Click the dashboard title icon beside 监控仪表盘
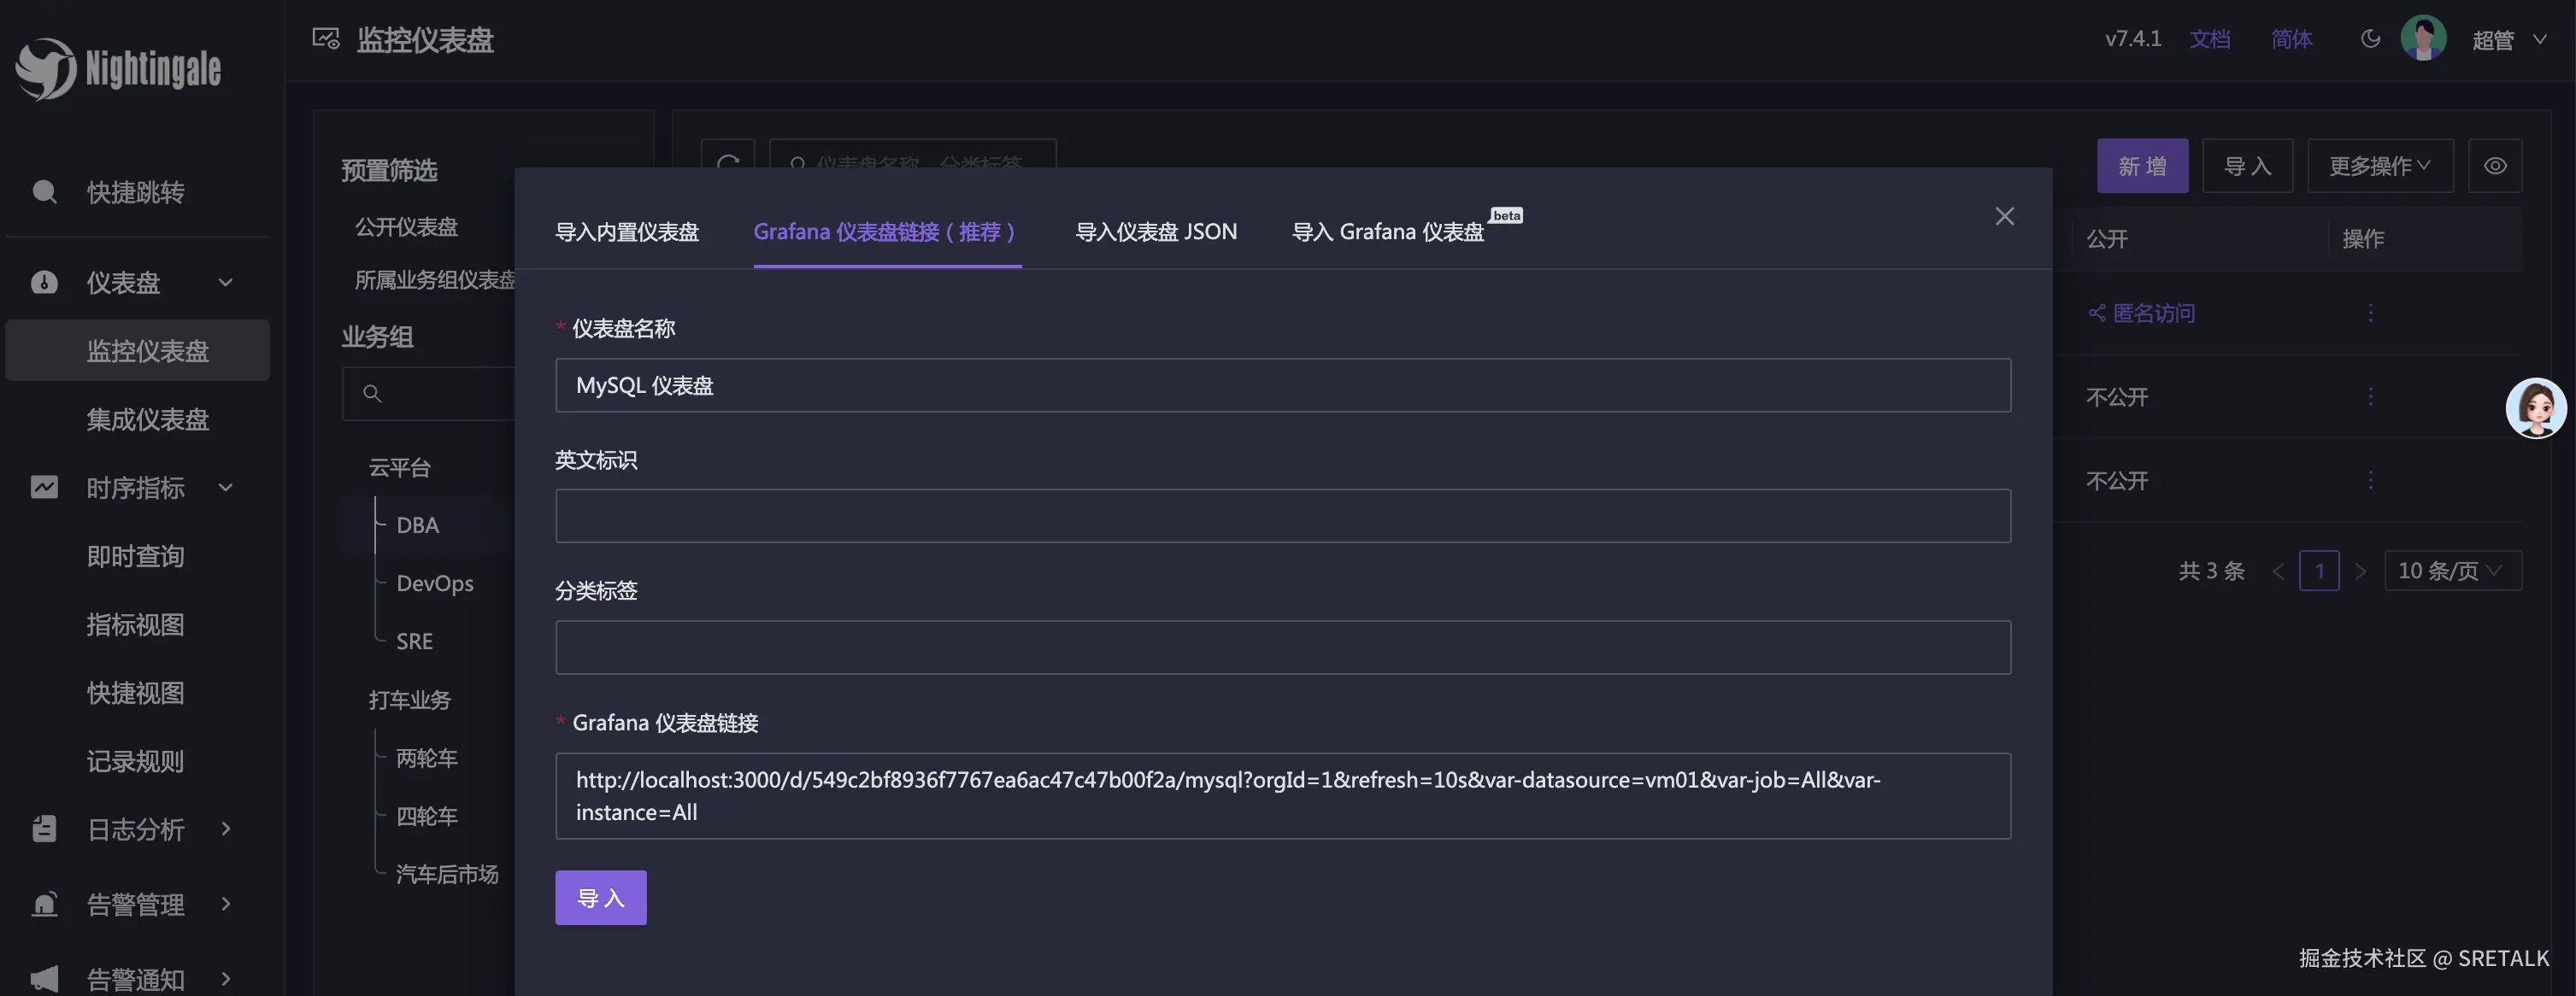The image size is (2576, 996). click(326, 39)
